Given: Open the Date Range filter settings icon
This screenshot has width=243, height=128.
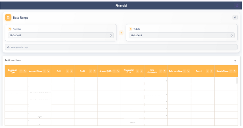Looking at the screenshot, I should pyautogui.click(x=235, y=18).
